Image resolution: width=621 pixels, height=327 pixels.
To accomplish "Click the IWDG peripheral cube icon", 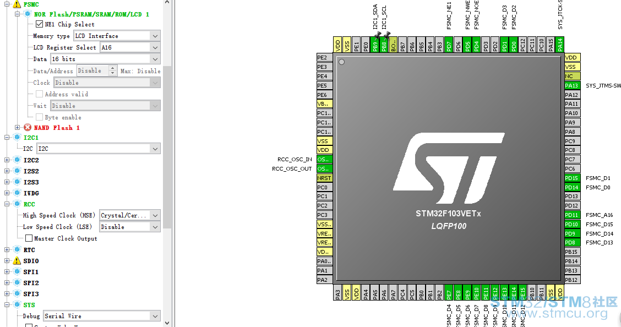I will click(17, 193).
